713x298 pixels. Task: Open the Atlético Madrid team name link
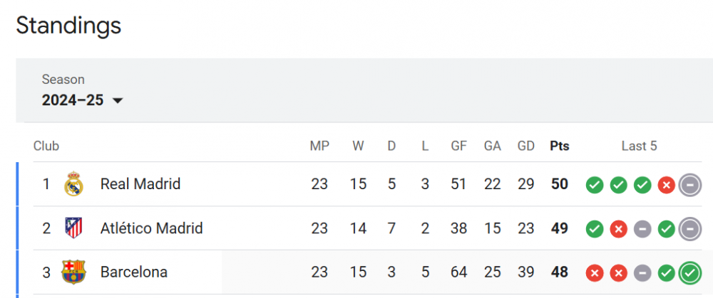point(151,228)
